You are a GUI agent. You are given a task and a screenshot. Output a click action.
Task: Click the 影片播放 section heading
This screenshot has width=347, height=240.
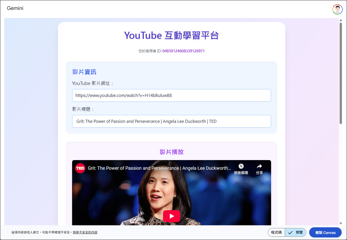171,152
